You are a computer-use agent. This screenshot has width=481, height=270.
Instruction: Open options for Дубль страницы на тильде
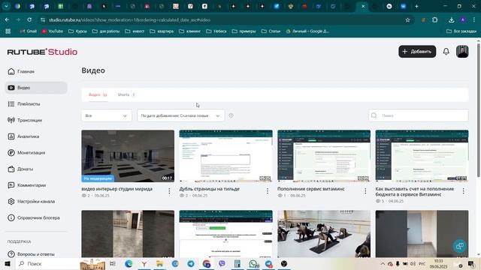point(268,191)
